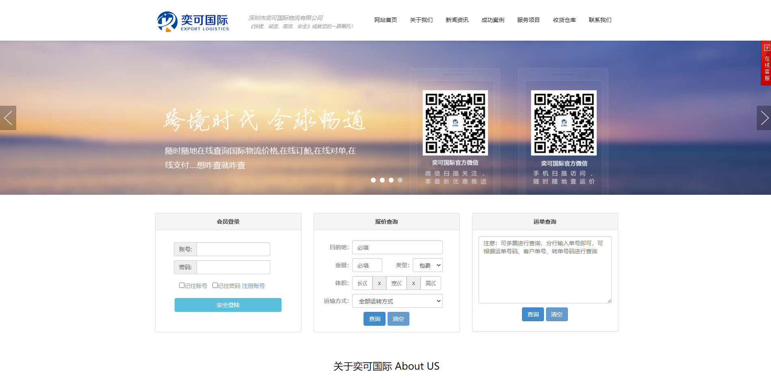
Task: Enable the 记住密码 checkbox
Action: coord(215,285)
